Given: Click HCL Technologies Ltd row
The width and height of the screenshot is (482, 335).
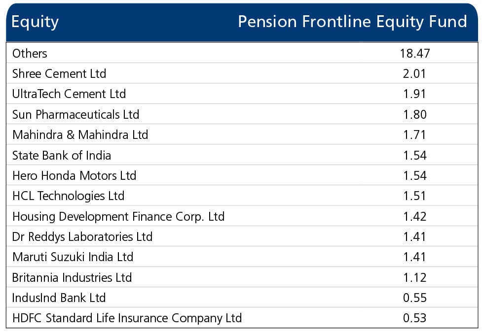Looking at the screenshot, I should 68,196.
